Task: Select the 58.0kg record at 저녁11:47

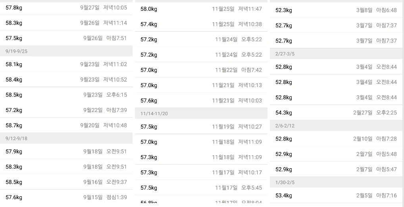Action: 201,9
